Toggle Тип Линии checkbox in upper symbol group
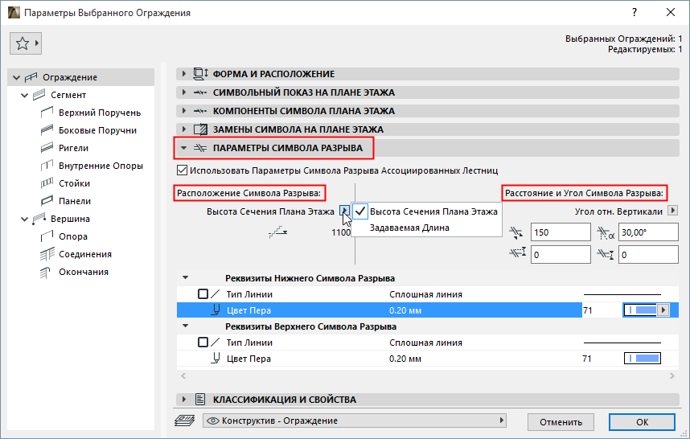 pos(203,343)
